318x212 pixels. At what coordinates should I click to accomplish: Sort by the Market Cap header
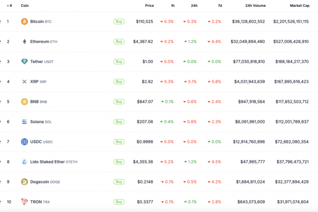click(x=299, y=6)
